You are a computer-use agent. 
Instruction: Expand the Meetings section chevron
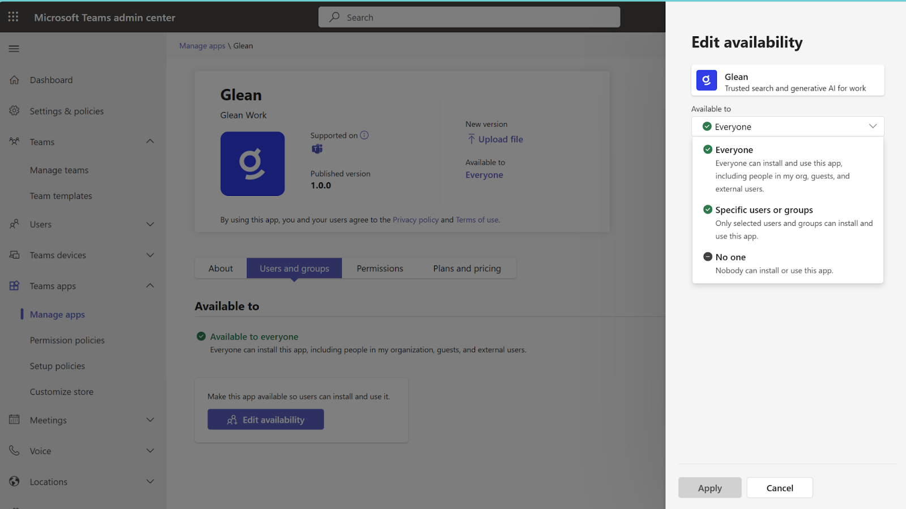tap(150, 420)
